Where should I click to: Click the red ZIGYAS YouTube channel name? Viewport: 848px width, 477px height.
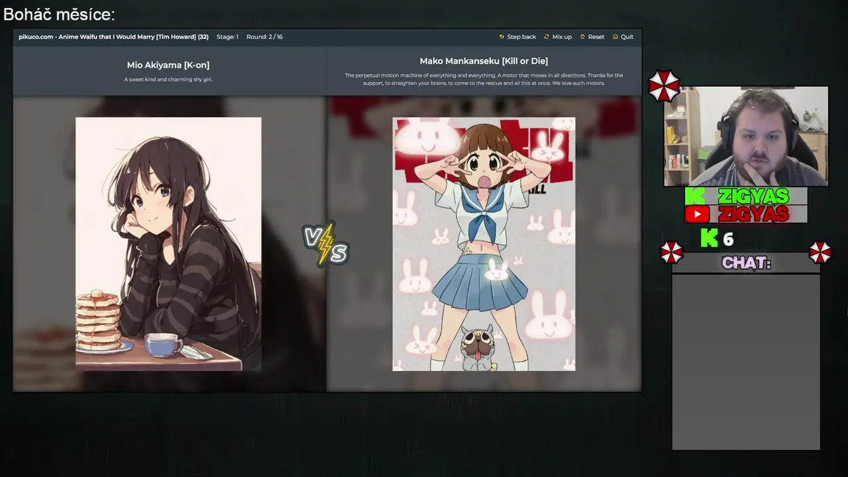(753, 214)
